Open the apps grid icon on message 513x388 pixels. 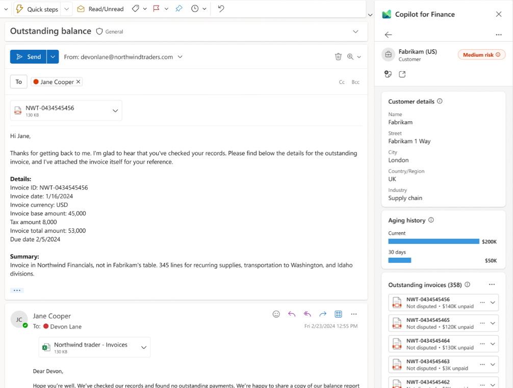click(338, 314)
